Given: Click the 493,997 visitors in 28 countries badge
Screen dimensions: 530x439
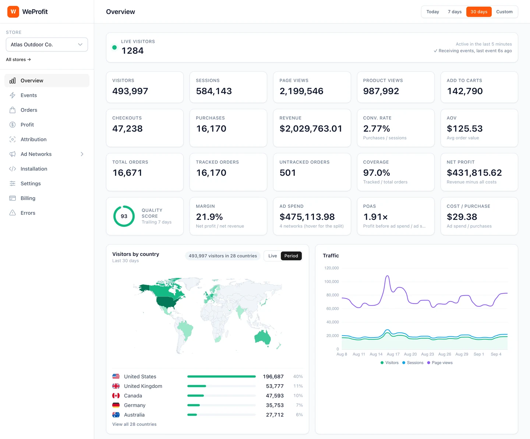Looking at the screenshot, I should click(223, 256).
